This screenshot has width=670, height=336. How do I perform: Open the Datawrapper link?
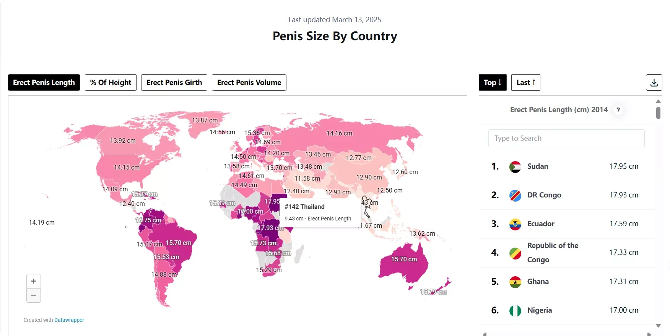[69, 320]
